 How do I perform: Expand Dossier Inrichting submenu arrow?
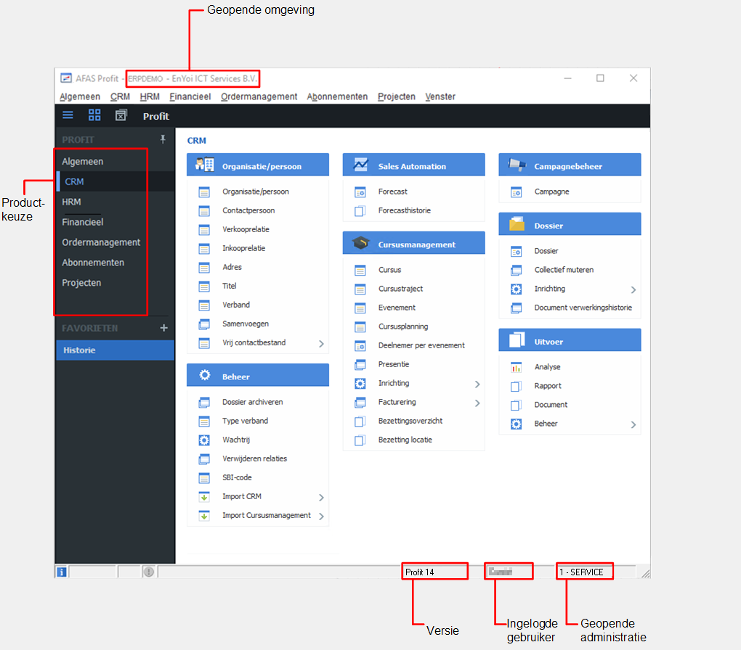coord(633,290)
